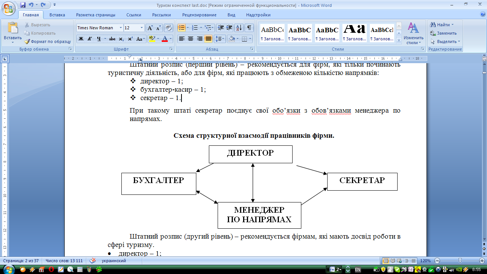The image size is (487, 274).
Task: Switch to Print Layout view icon
Action: pyautogui.click(x=386, y=261)
